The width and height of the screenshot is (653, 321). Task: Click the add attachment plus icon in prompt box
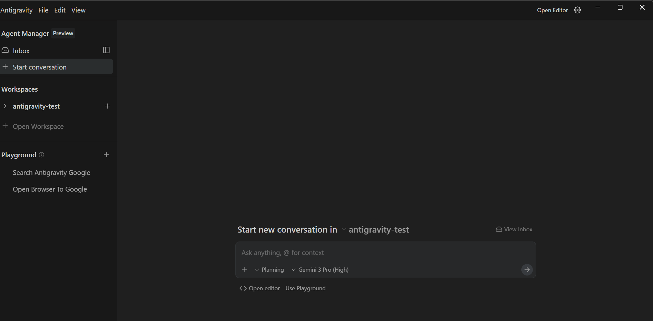coord(244,269)
